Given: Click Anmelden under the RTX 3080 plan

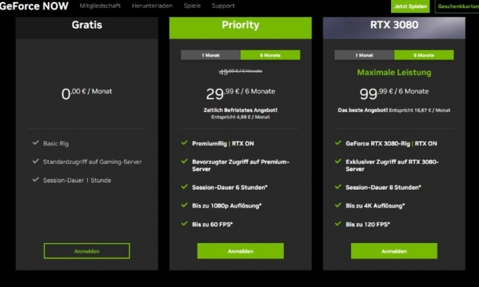Looking at the screenshot, I should [394, 251].
